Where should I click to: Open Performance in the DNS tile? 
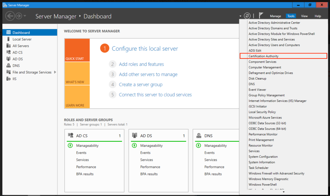(214, 167)
